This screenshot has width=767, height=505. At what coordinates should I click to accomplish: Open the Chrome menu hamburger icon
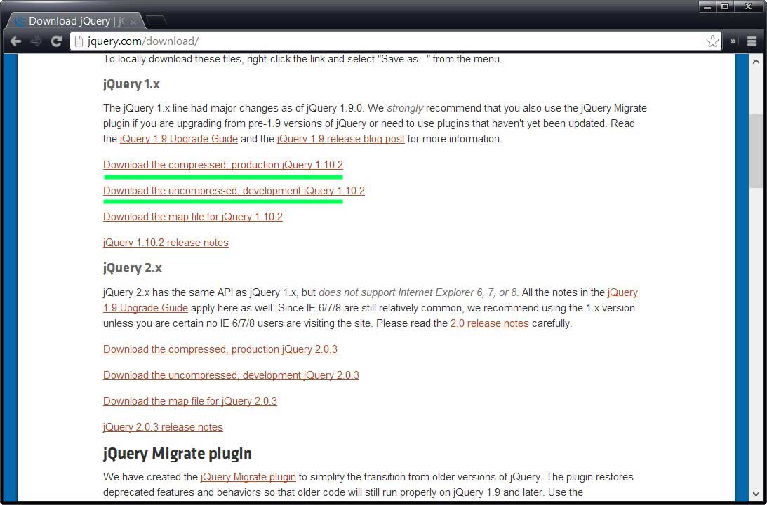point(752,41)
